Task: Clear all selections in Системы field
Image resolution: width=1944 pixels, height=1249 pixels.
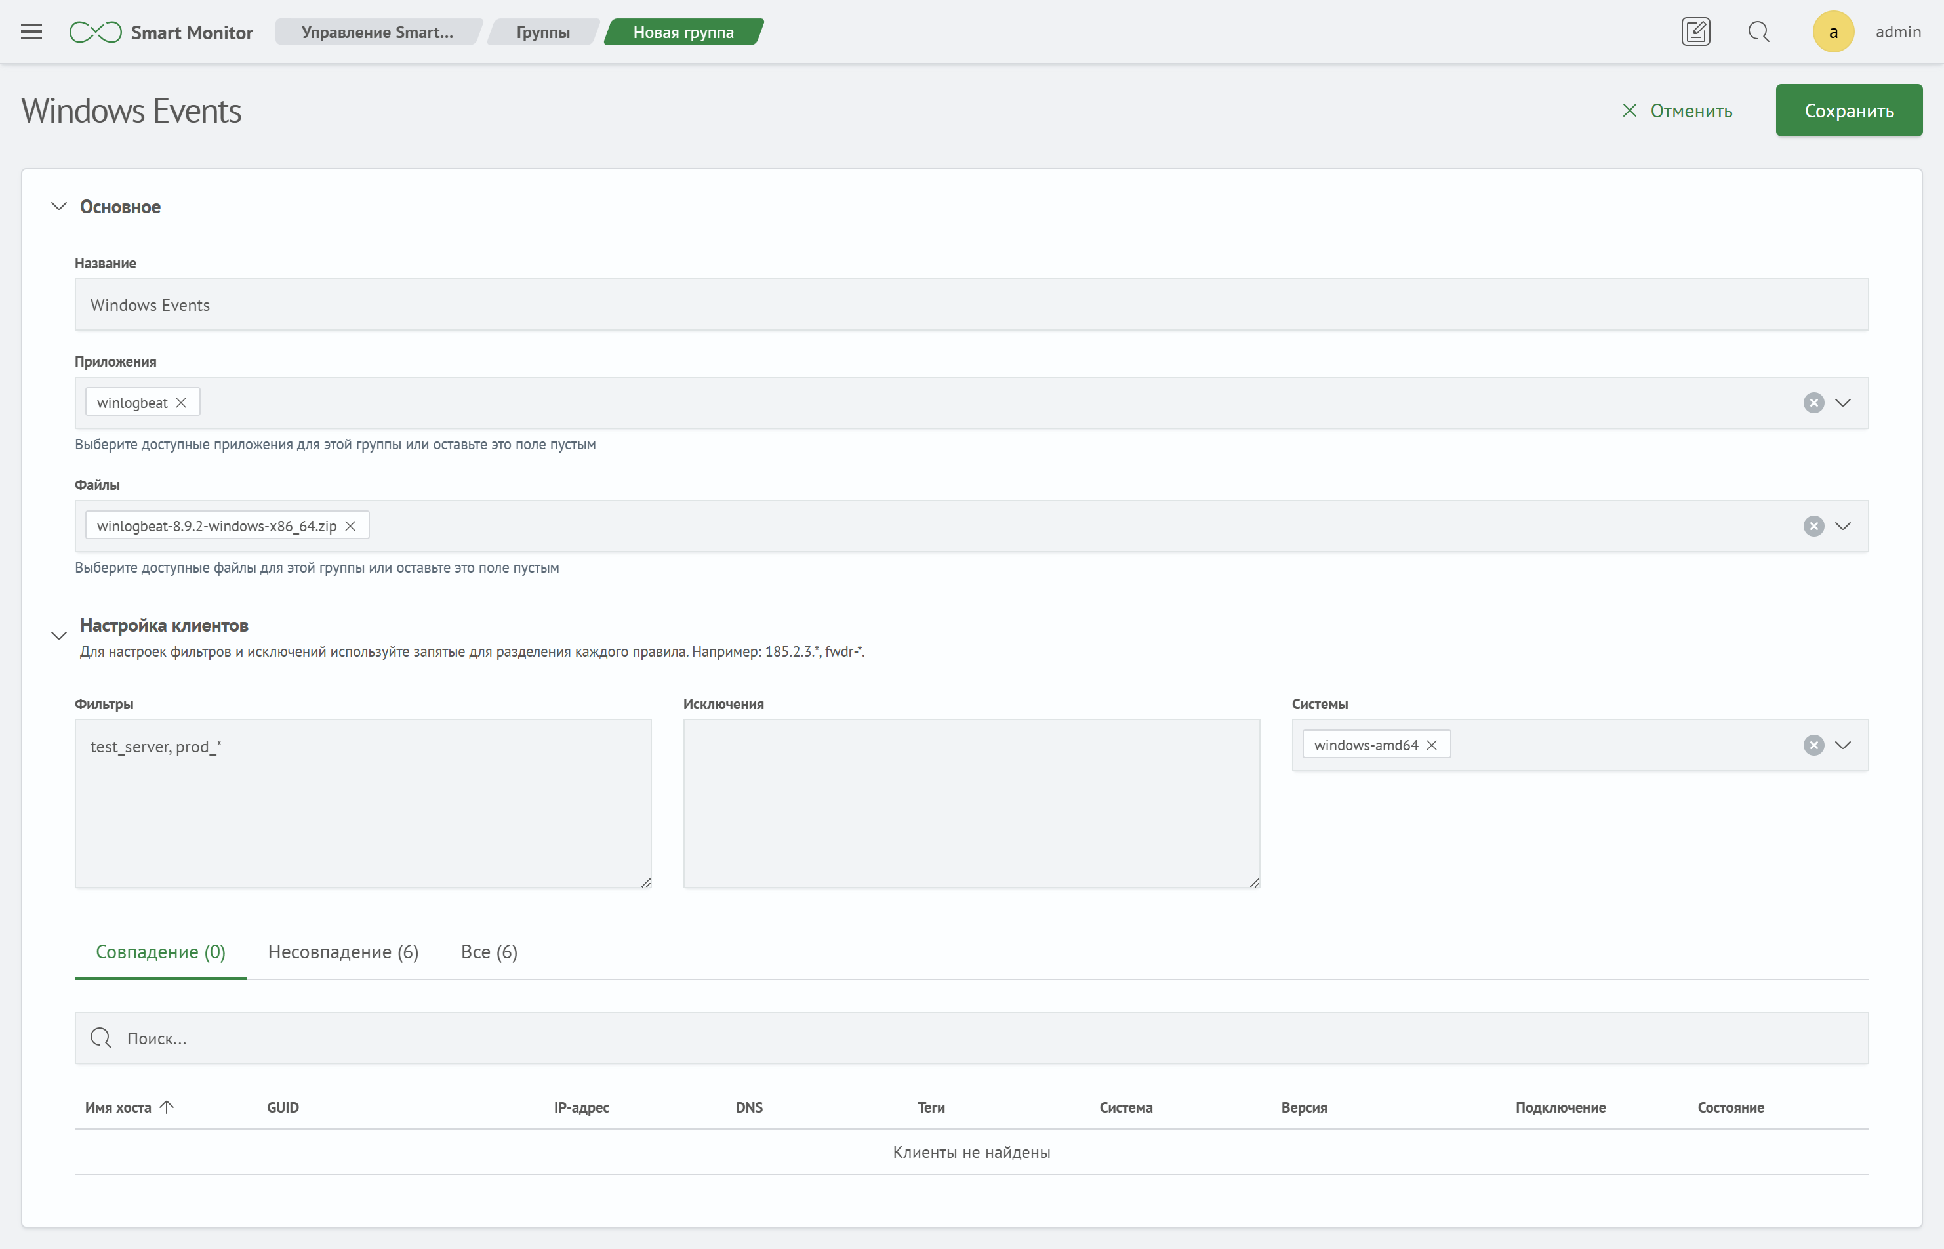Action: click(x=1813, y=745)
